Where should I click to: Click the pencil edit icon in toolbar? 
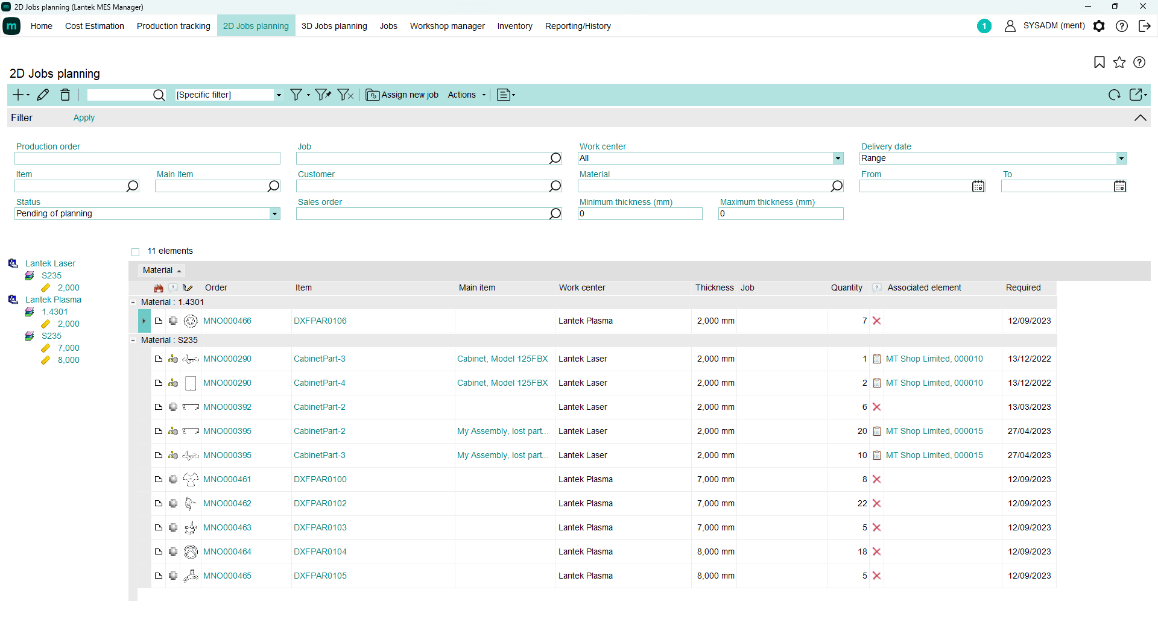[43, 95]
